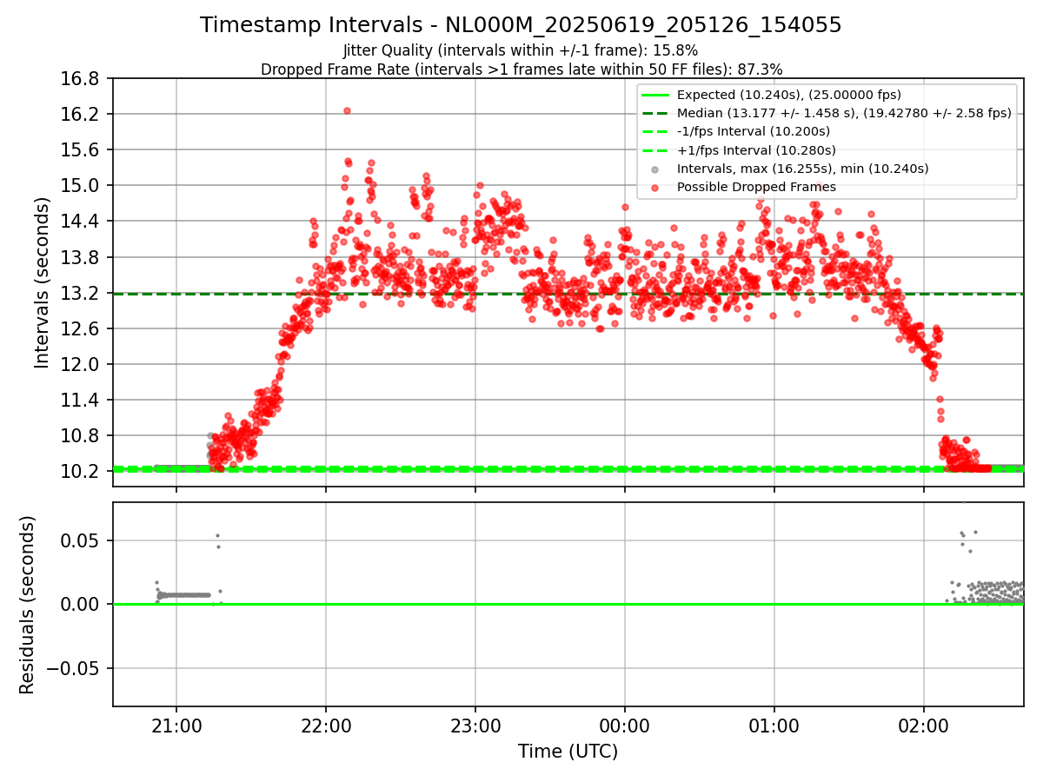Click the plot title 'Timestamp Intervals - NL000M_20250619_205126_154055'

click(521, 25)
